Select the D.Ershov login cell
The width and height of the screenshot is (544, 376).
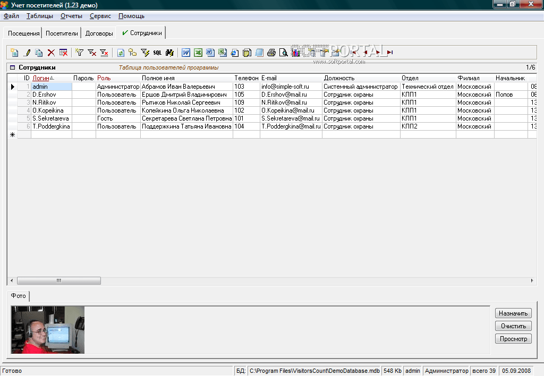click(x=52, y=95)
